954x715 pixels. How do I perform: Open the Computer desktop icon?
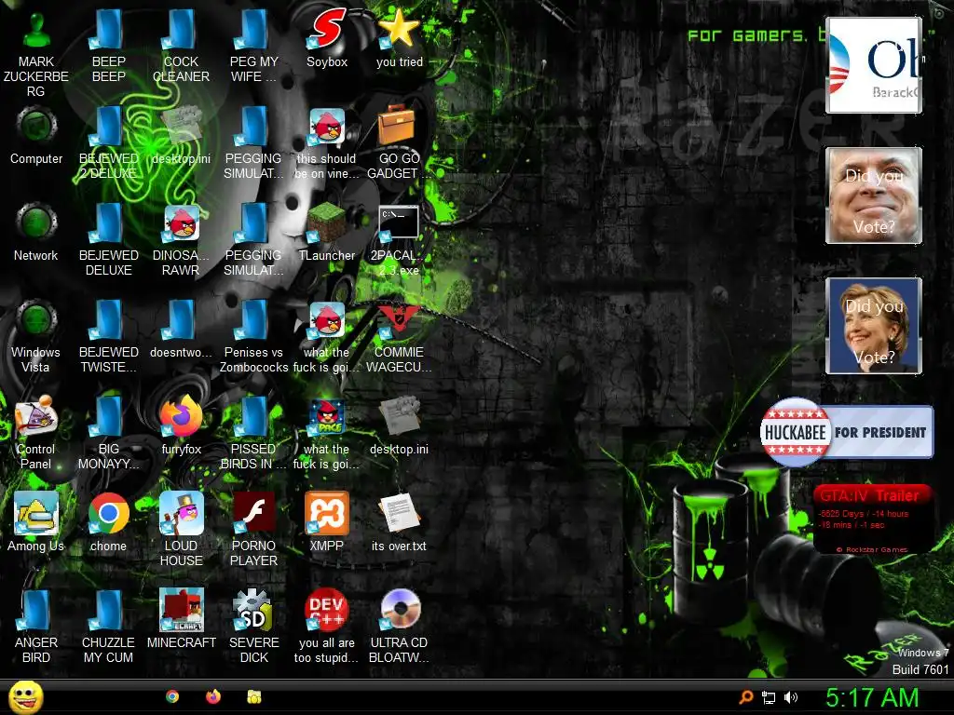click(36, 127)
